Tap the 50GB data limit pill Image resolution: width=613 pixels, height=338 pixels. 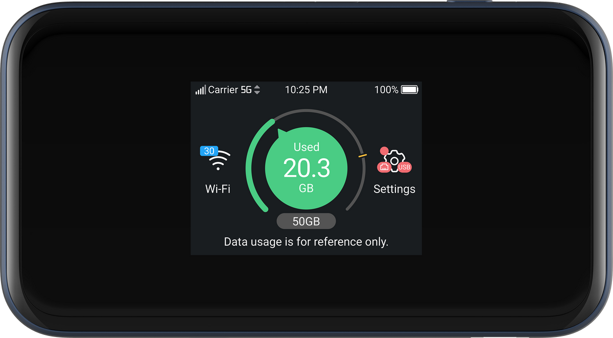[x=306, y=221]
